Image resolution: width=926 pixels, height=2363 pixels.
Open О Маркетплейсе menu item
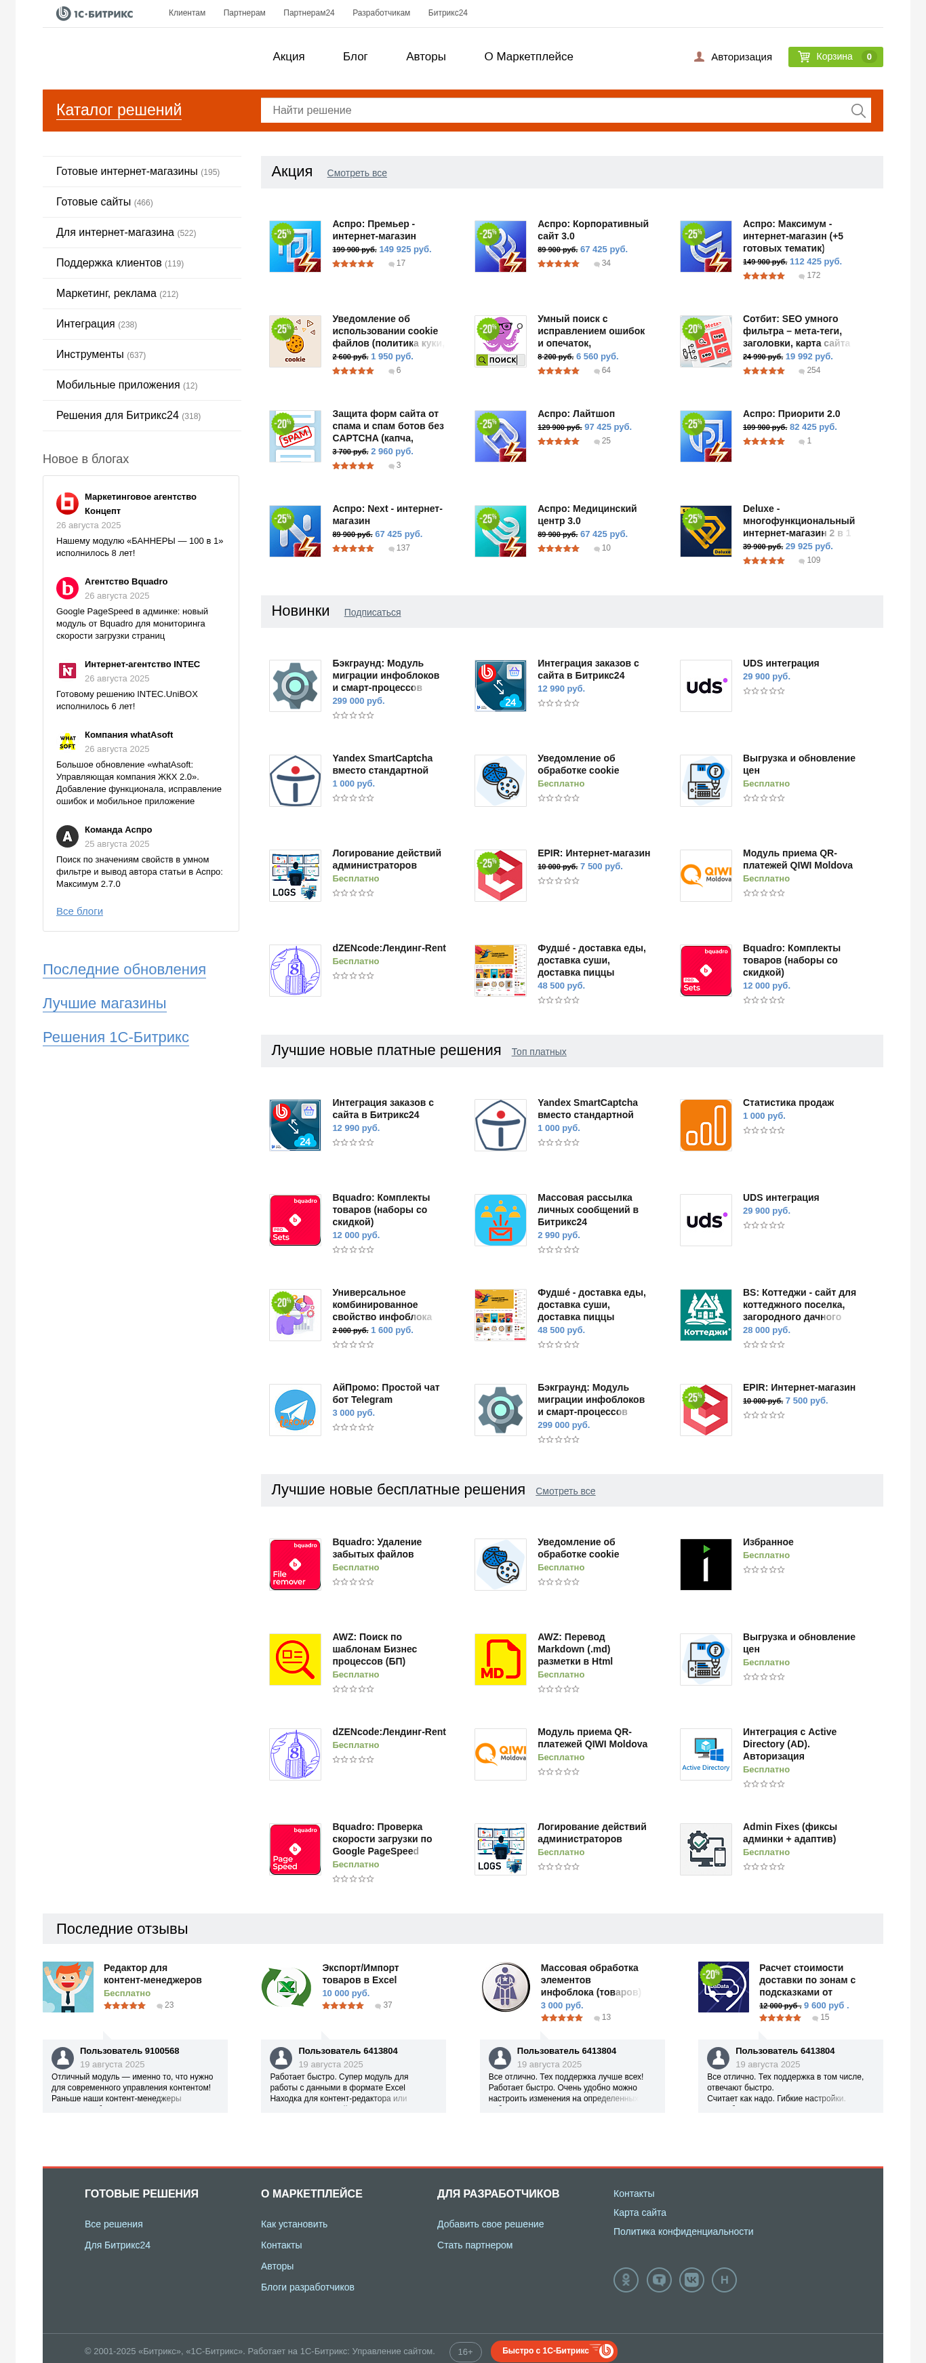(x=529, y=57)
